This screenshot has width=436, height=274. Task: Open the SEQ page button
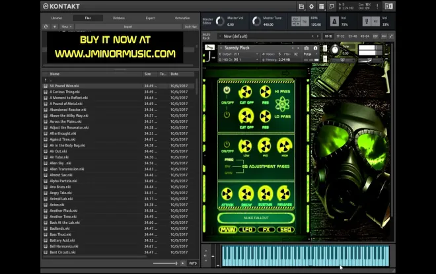tap(285, 230)
